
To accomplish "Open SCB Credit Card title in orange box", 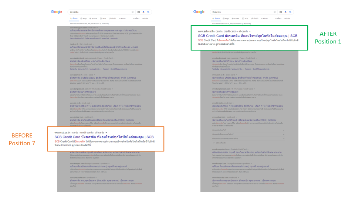I will click(x=104, y=137).
